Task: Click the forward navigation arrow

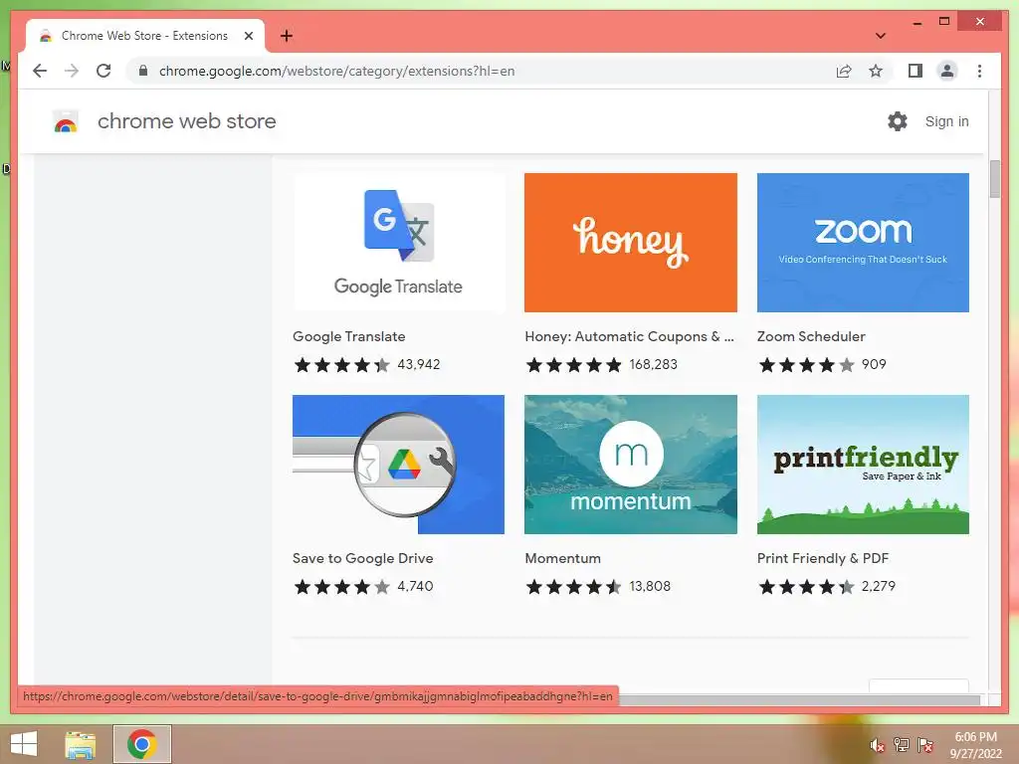Action: [x=72, y=71]
